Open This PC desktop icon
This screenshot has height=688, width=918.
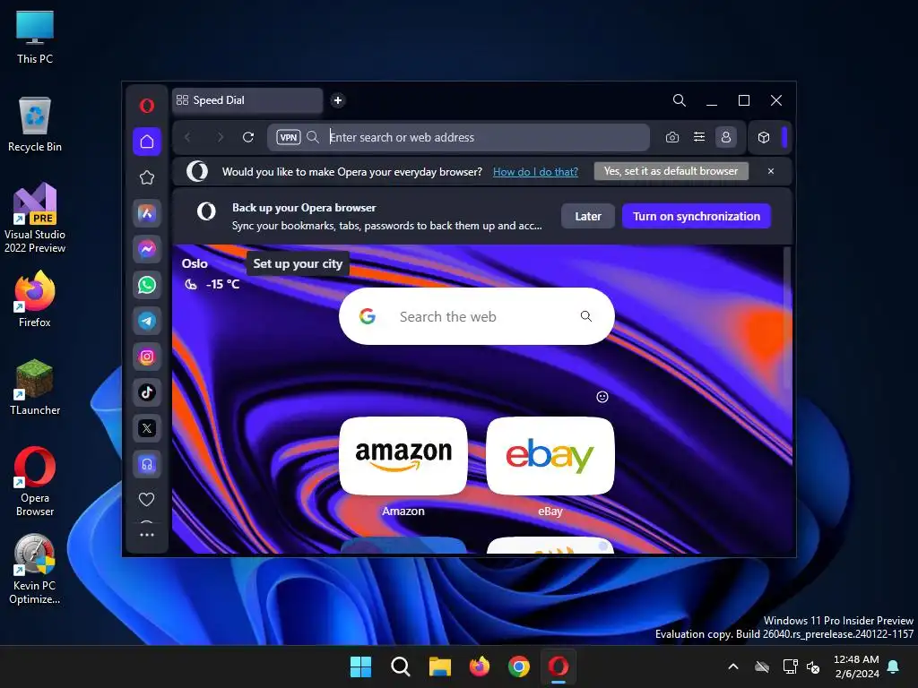tap(35, 38)
